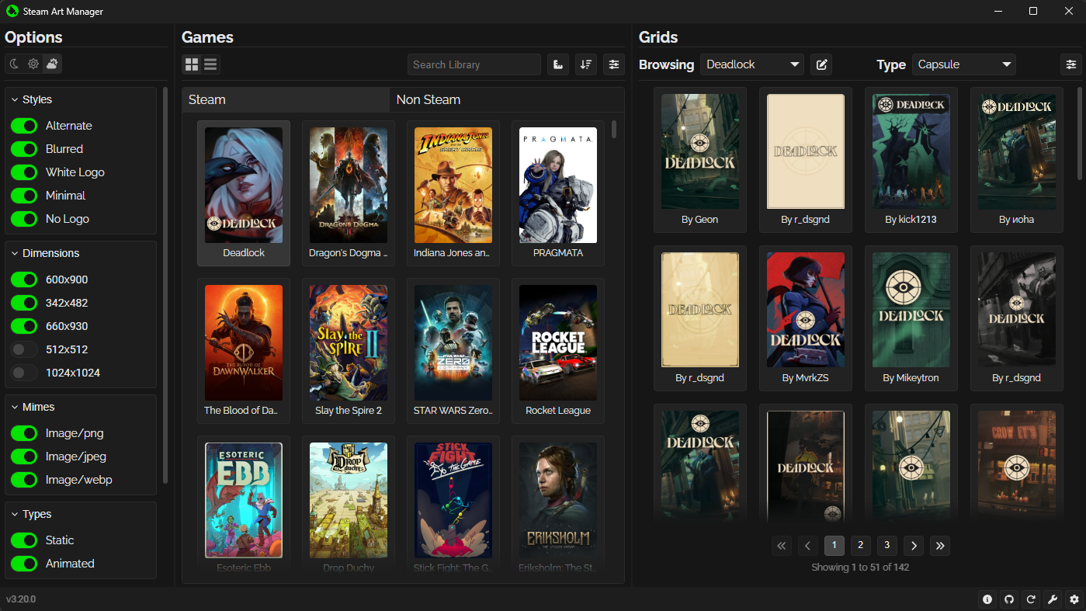Click the games filter sliders icon
1086x611 pixels.
point(614,64)
